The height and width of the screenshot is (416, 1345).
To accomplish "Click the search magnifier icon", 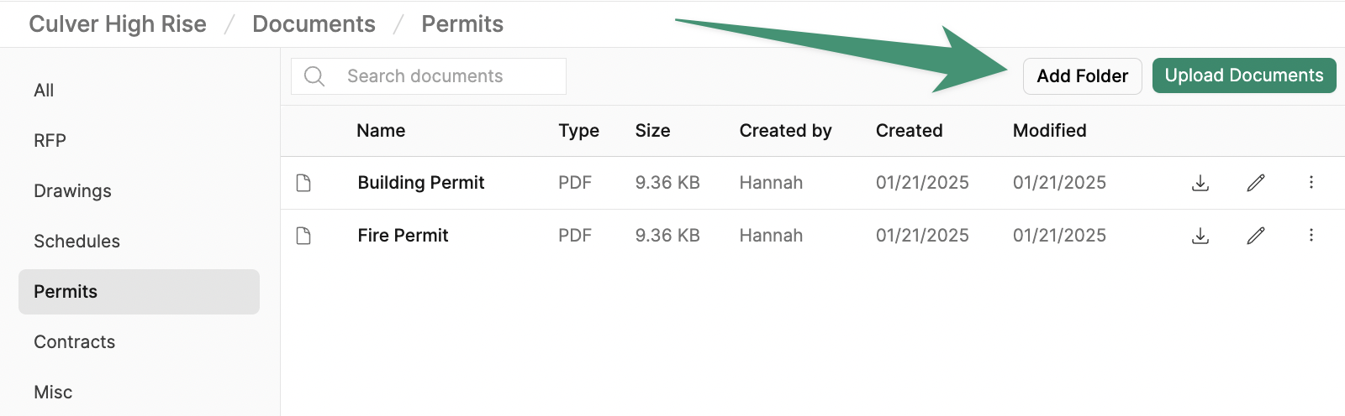I will pyautogui.click(x=314, y=76).
